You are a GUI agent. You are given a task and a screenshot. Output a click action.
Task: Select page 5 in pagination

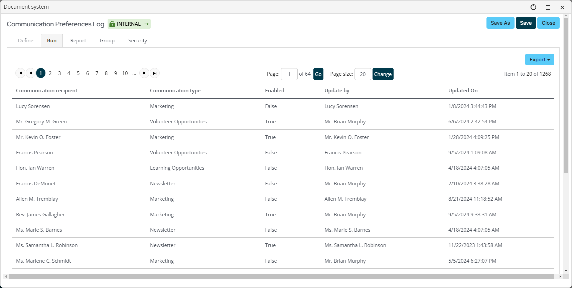pos(78,73)
